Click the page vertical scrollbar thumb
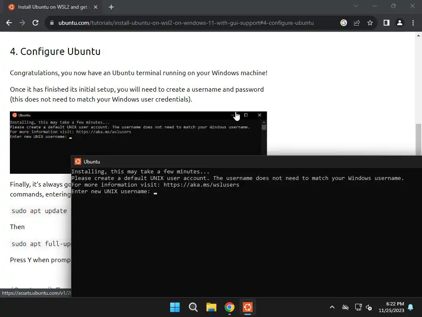The image size is (422, 317). [x=418, y=140]
